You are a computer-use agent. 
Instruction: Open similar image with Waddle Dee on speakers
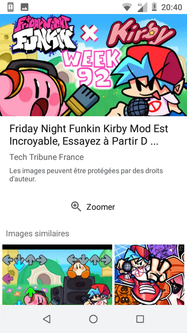click(57, 275)
